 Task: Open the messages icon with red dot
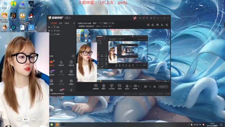click(x=144, y=18)
